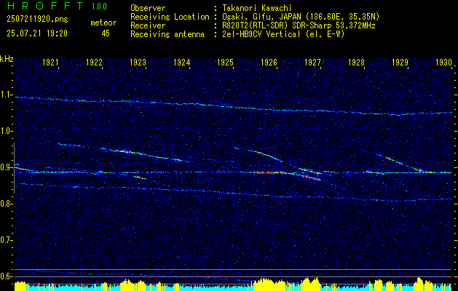The image size is (458, 291).
Task: Click the 1930 time marker
Action: (443, 63)
